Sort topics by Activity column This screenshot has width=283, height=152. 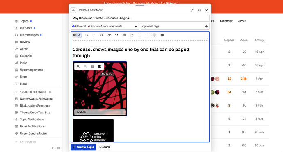coord(259,40)
